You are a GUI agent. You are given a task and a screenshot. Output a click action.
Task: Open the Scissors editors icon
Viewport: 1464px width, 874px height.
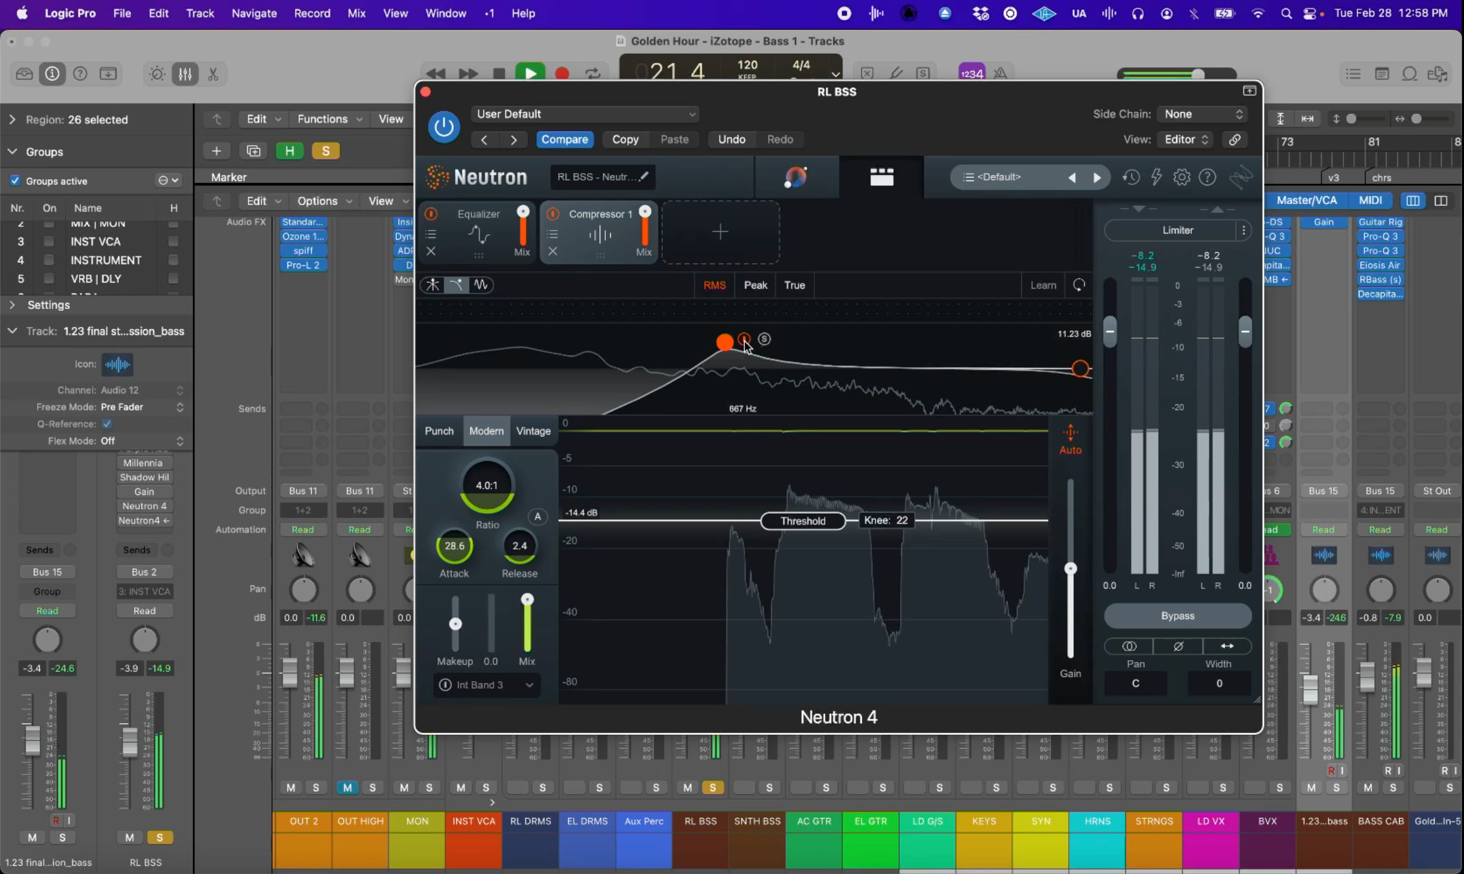point(213,74)
